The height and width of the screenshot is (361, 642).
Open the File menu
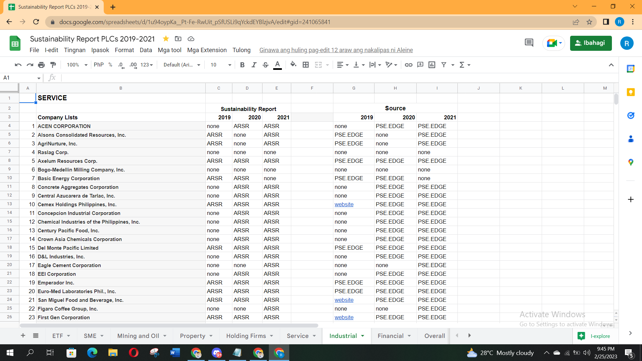coord(34,50)
